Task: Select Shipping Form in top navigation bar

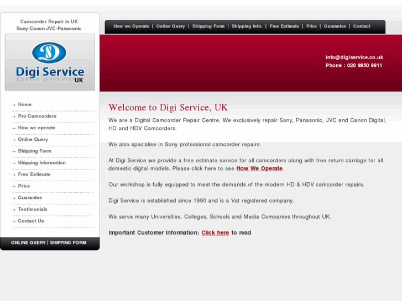Action: click(208, 26)
